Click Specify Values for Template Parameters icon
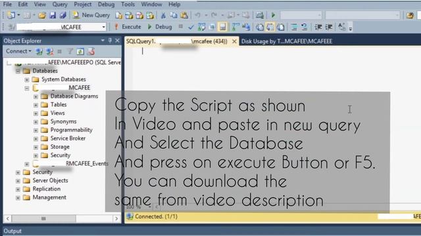This screenshot has height=236, width=421. point(341,27)
